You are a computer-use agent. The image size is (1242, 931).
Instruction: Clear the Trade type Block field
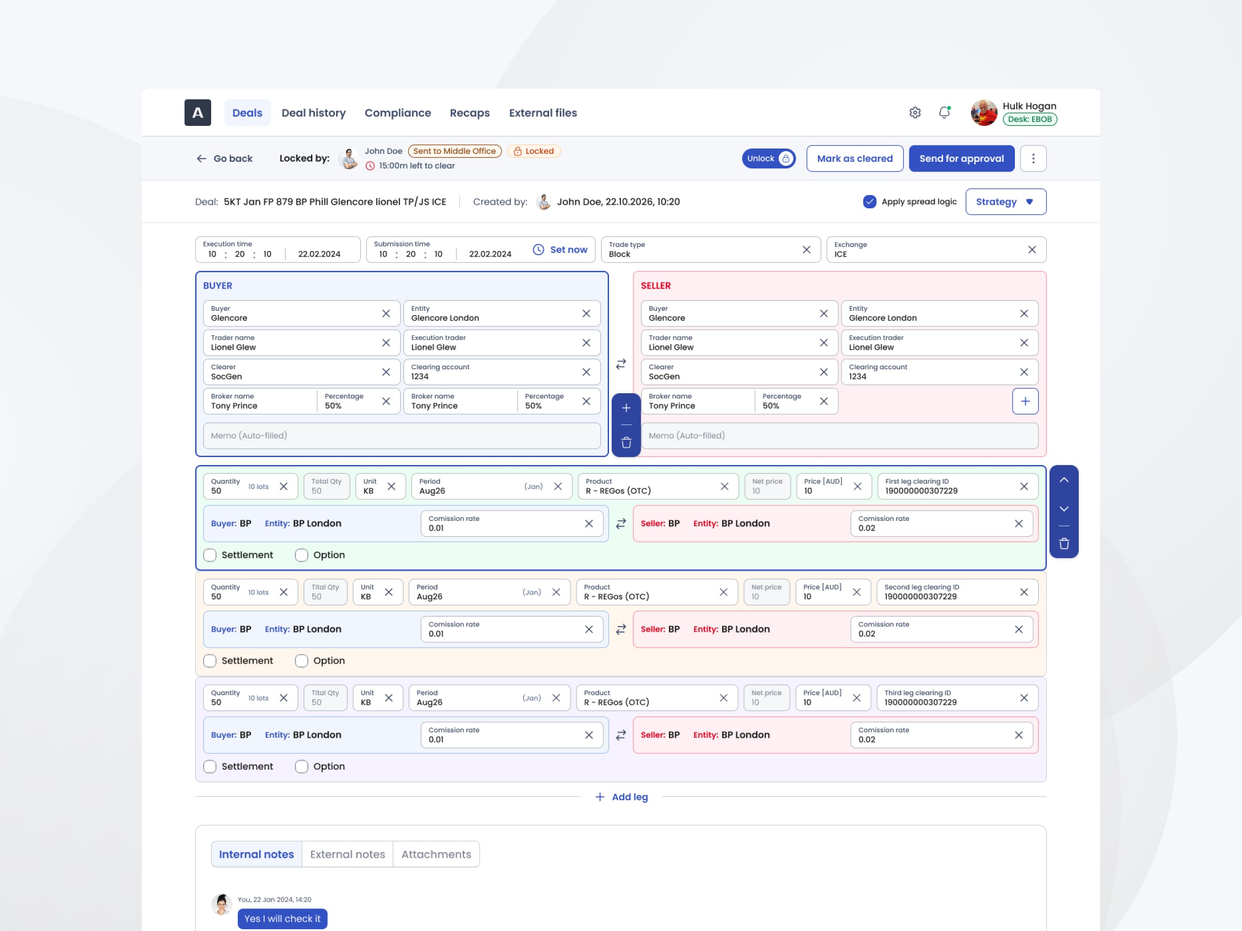(806, 250)
